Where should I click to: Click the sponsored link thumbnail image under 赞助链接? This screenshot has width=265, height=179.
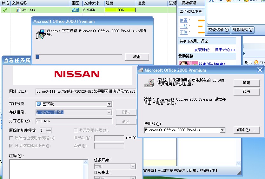click(x=188, y=63)
